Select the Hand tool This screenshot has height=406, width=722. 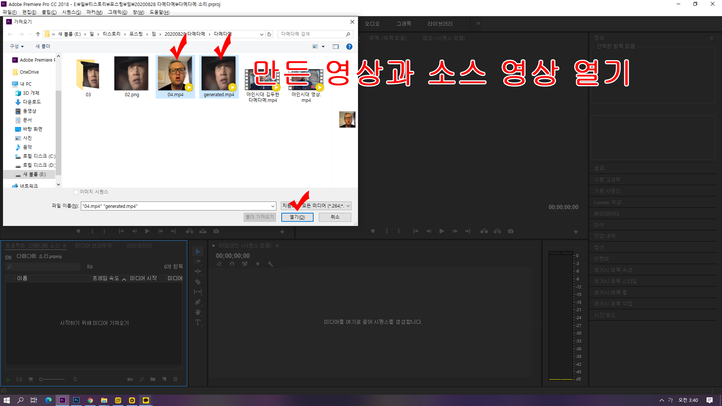(x=198, y=312)
